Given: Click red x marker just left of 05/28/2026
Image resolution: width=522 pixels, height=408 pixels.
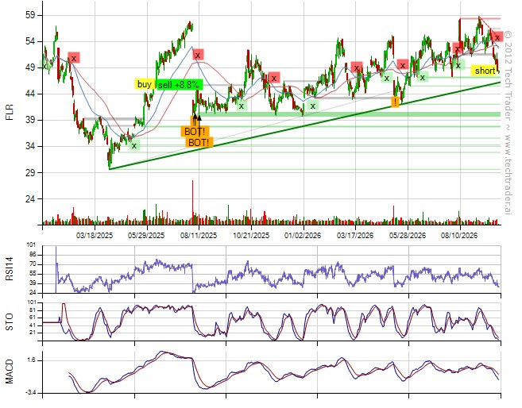Looking at the screenshot, I should [x=403, y=65].
